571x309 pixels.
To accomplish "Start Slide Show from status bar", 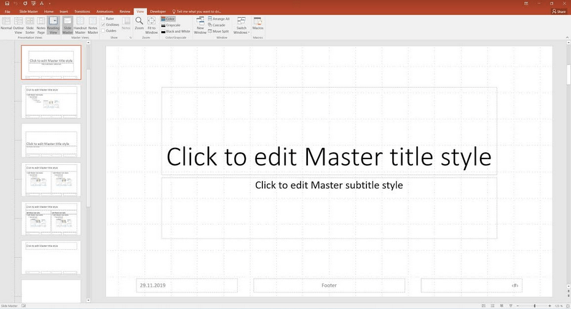I will pos(511,306).
